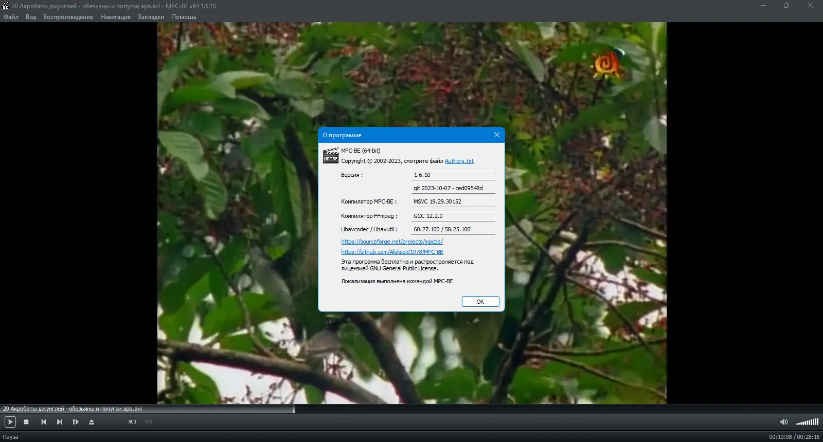
Task: Skip to the next file
Action: click(60, 422)
